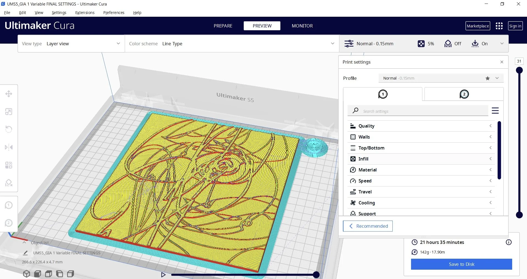Click the adhesion On icon
Screen dimensions: 527x279
(475, 44)
